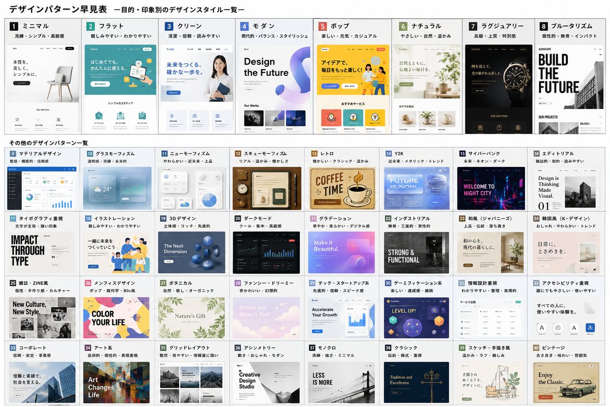Select the エディトリアル 'Design is Thinking' thumbnail
Screen dimensions: 610x407
(x=567, y=188)
